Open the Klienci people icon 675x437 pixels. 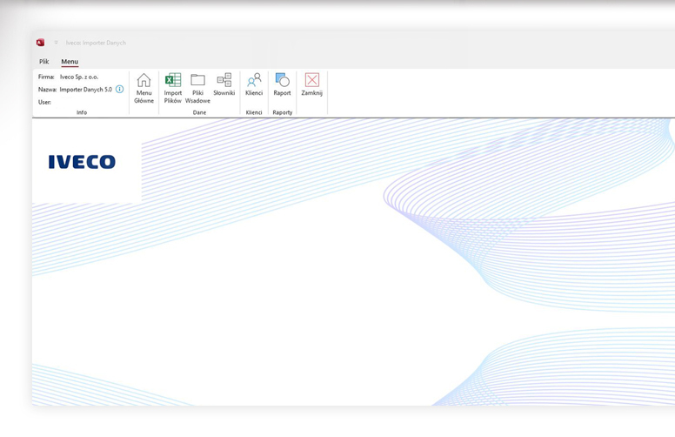click(x=254, y=81)
